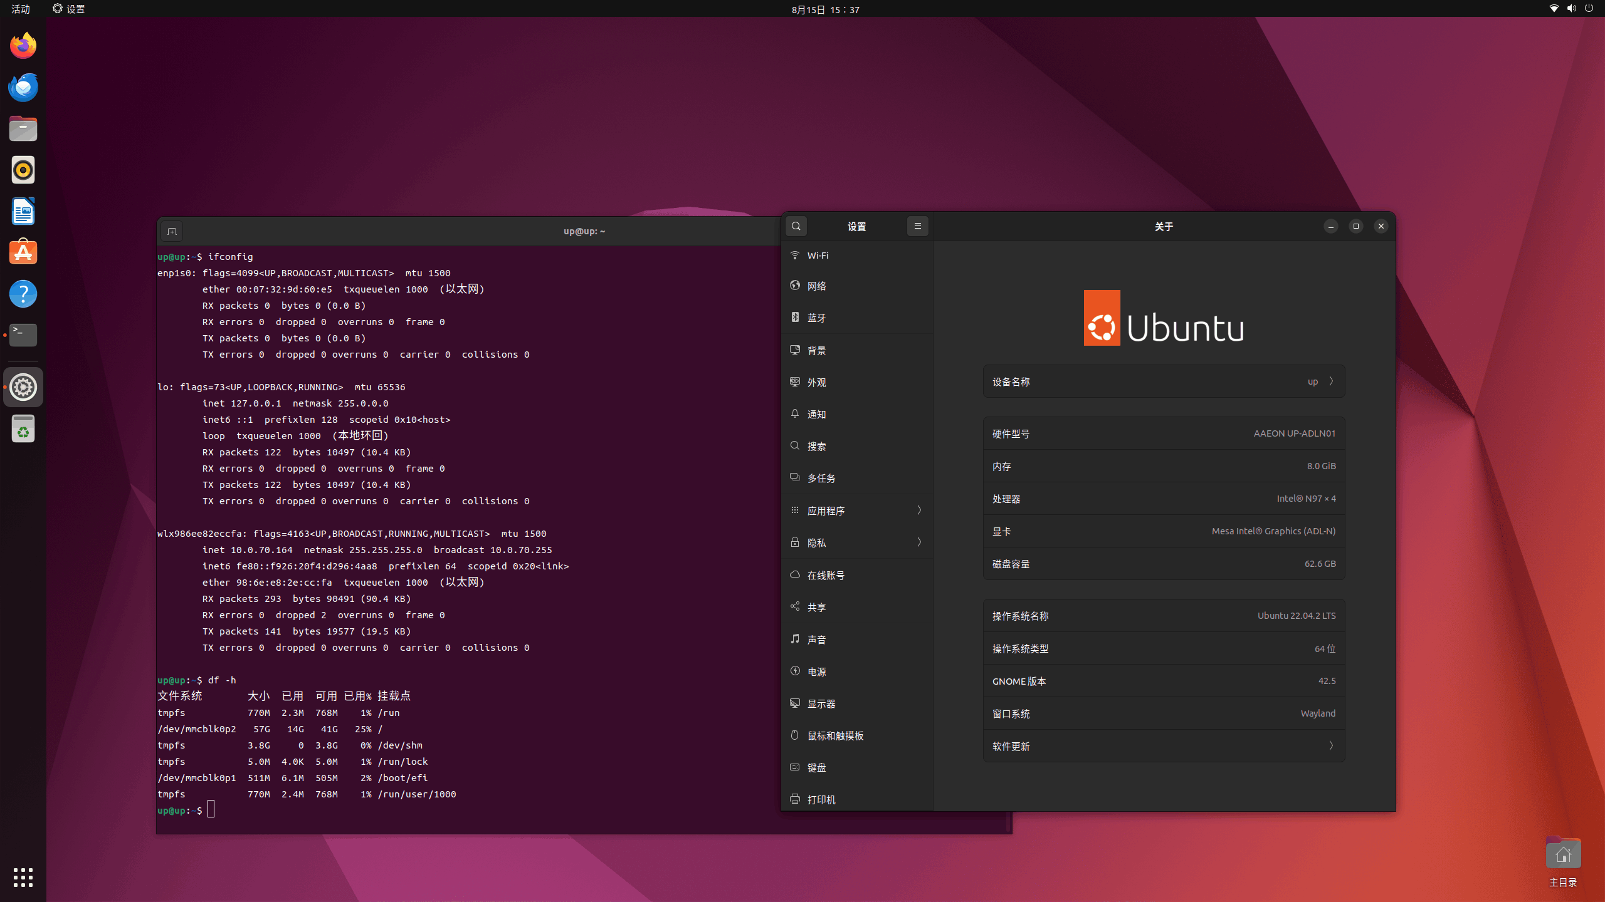The height and width of the screenshot is (902, 1605).
Task: Select 显示器 in Settings sidebar
Action: 857,703
